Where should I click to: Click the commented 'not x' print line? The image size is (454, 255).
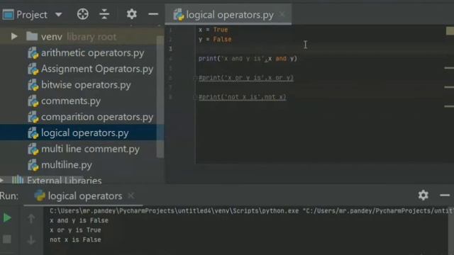click(243, 97)
